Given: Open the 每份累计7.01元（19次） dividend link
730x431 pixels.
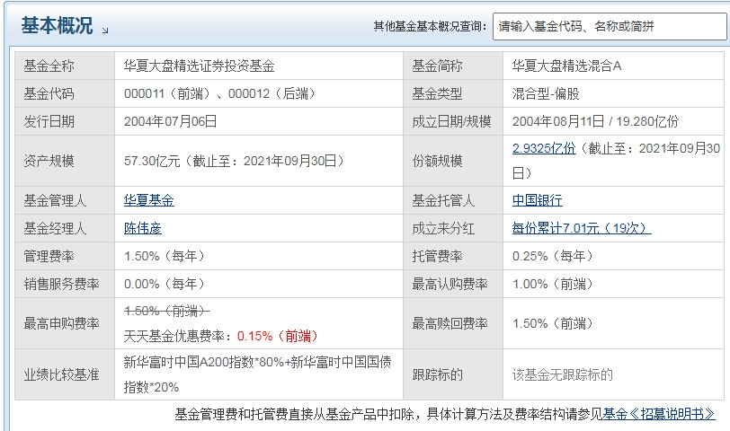Looking at the screenshot, I should [582, 228].
